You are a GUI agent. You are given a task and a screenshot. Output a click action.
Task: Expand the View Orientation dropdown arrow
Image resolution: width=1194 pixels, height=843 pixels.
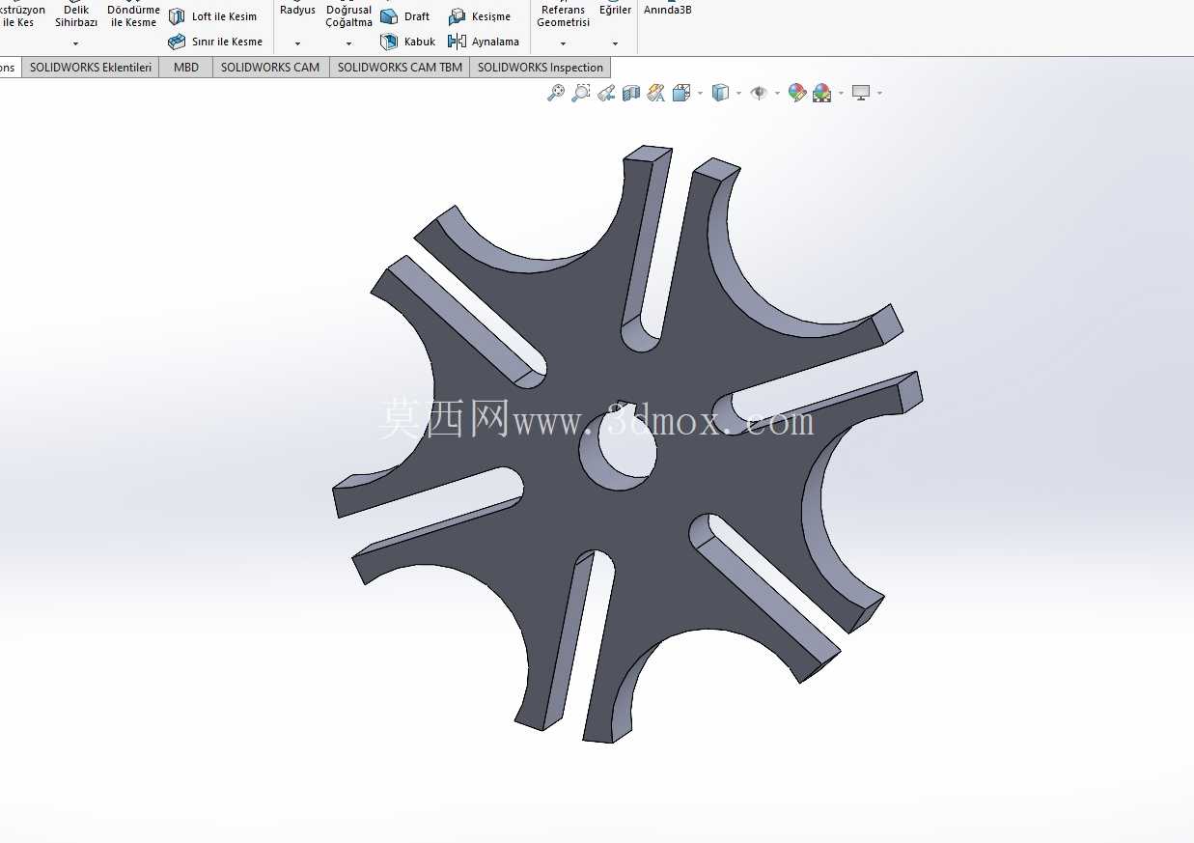pos(699,94)
